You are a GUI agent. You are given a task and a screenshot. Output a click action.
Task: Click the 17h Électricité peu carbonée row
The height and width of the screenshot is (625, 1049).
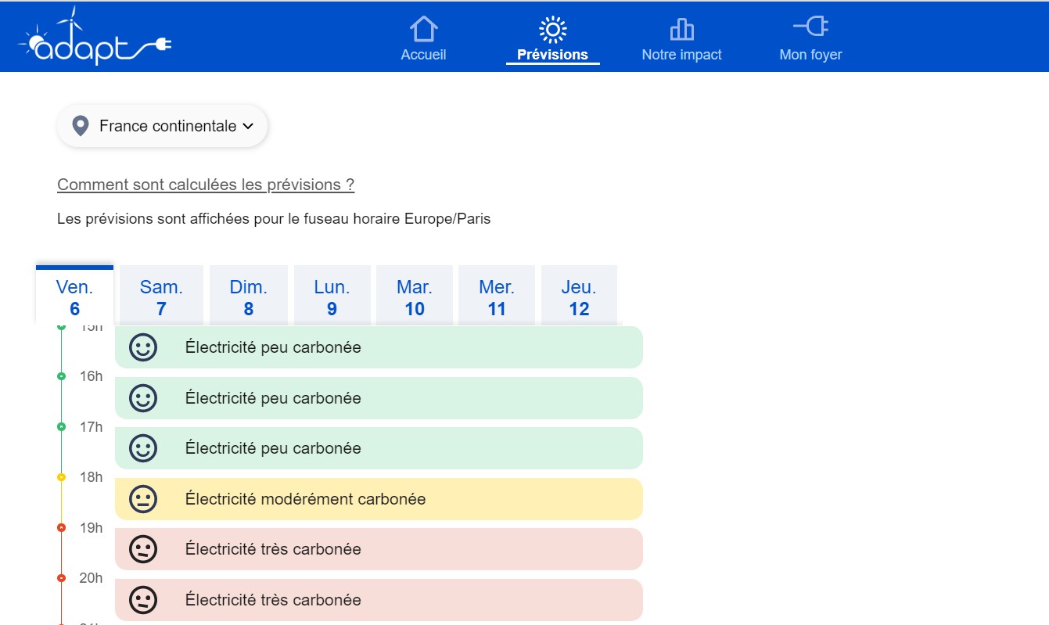tap(379, 448)
